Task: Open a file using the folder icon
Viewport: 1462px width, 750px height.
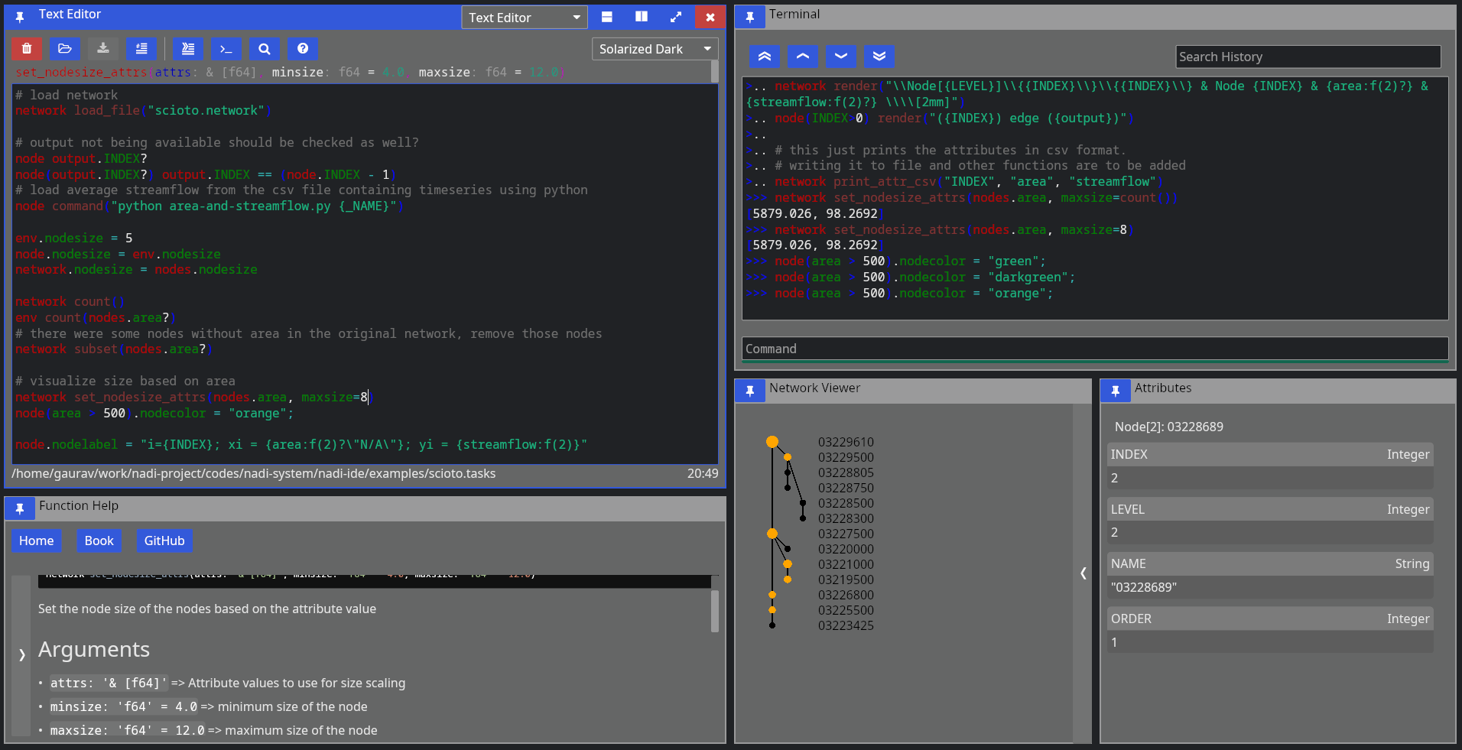Action: click(65, 48)
